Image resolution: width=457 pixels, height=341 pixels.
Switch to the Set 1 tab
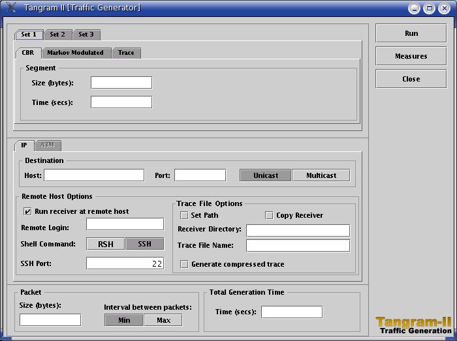pyautogui.click(x=29, y=35)
